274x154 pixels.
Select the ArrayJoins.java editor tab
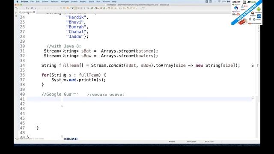coord(27,12)
